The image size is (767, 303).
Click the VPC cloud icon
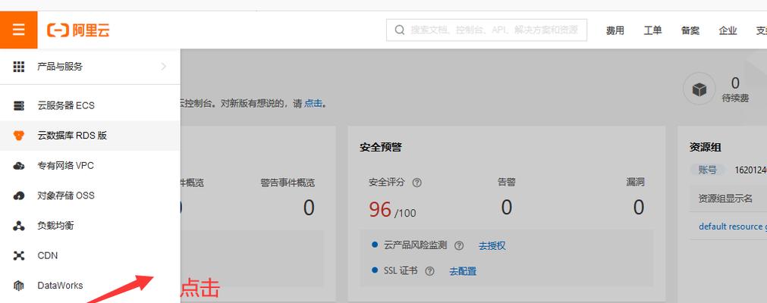19,166
